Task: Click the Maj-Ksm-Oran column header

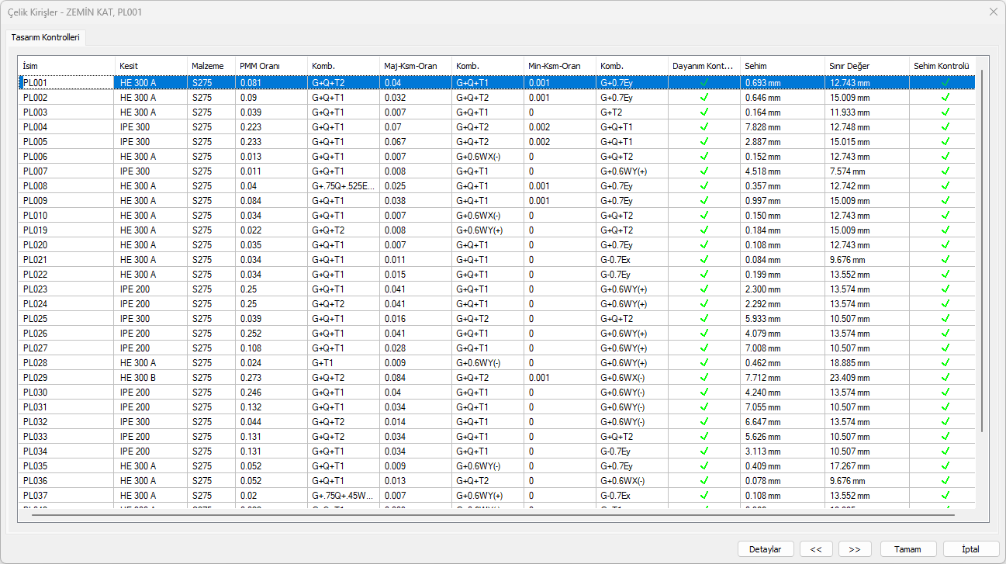Action: (416, 66)
